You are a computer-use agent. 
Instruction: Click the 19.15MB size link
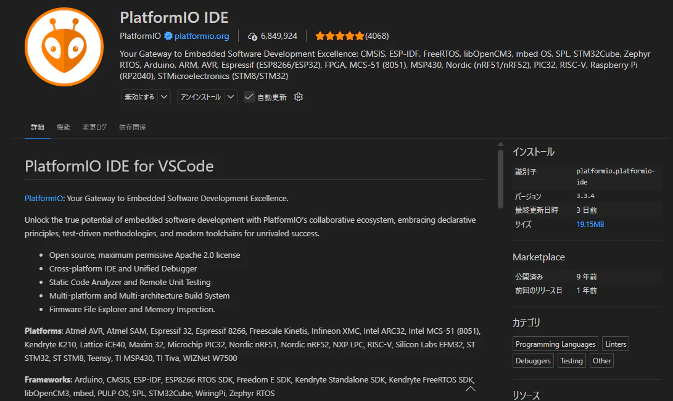click(590, 224)
